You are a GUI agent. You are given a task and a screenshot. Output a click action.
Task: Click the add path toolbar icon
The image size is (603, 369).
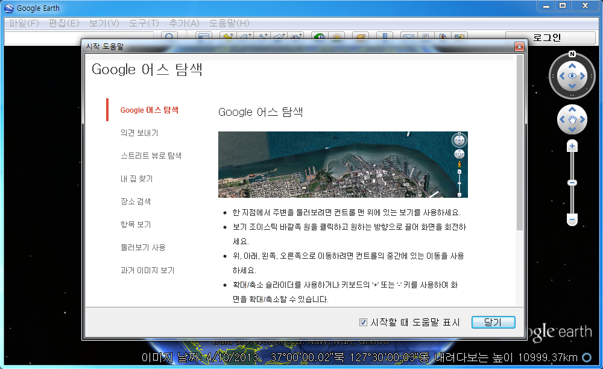tap(263, 36)
